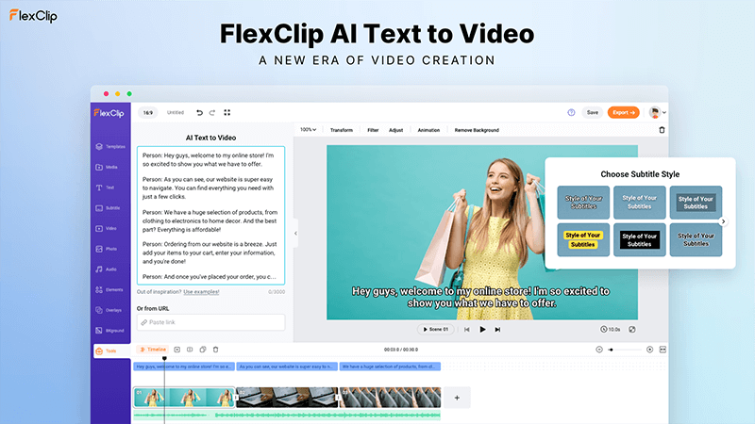Click the orange Export button
Viewport: 755px width, 424px height.
tap(623, 112)
